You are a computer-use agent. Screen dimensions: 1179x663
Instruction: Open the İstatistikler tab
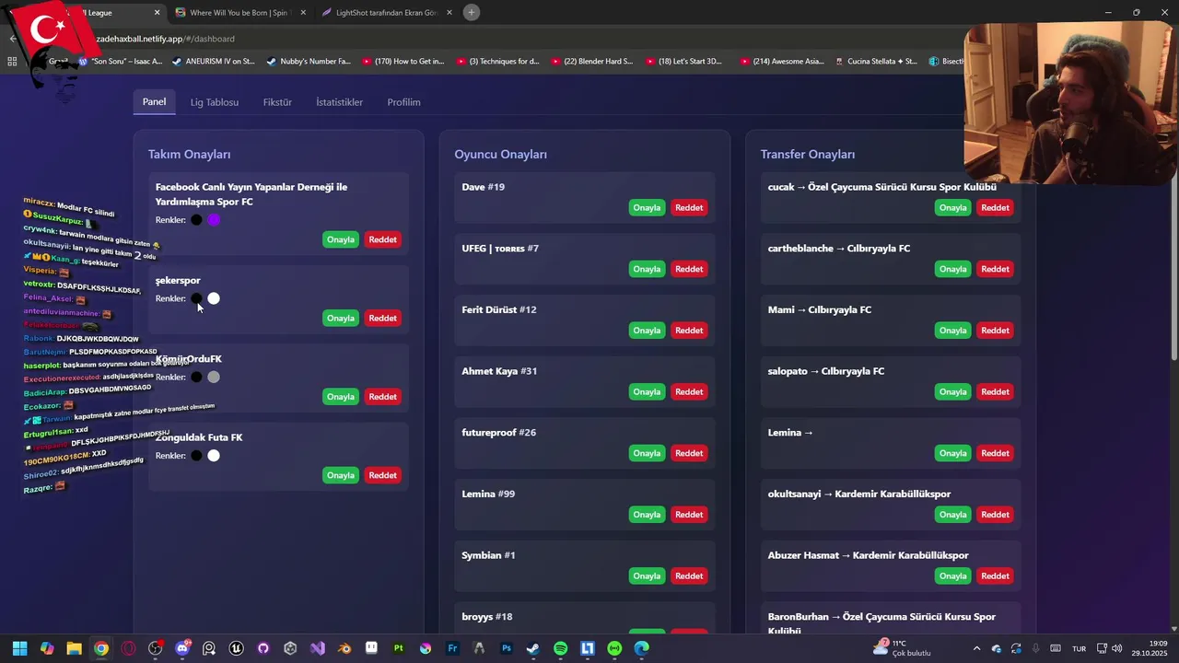click(339, 102)
